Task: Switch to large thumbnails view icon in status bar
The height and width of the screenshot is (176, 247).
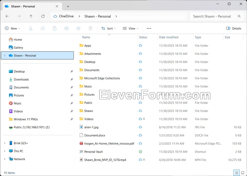Action: (243, 173)
